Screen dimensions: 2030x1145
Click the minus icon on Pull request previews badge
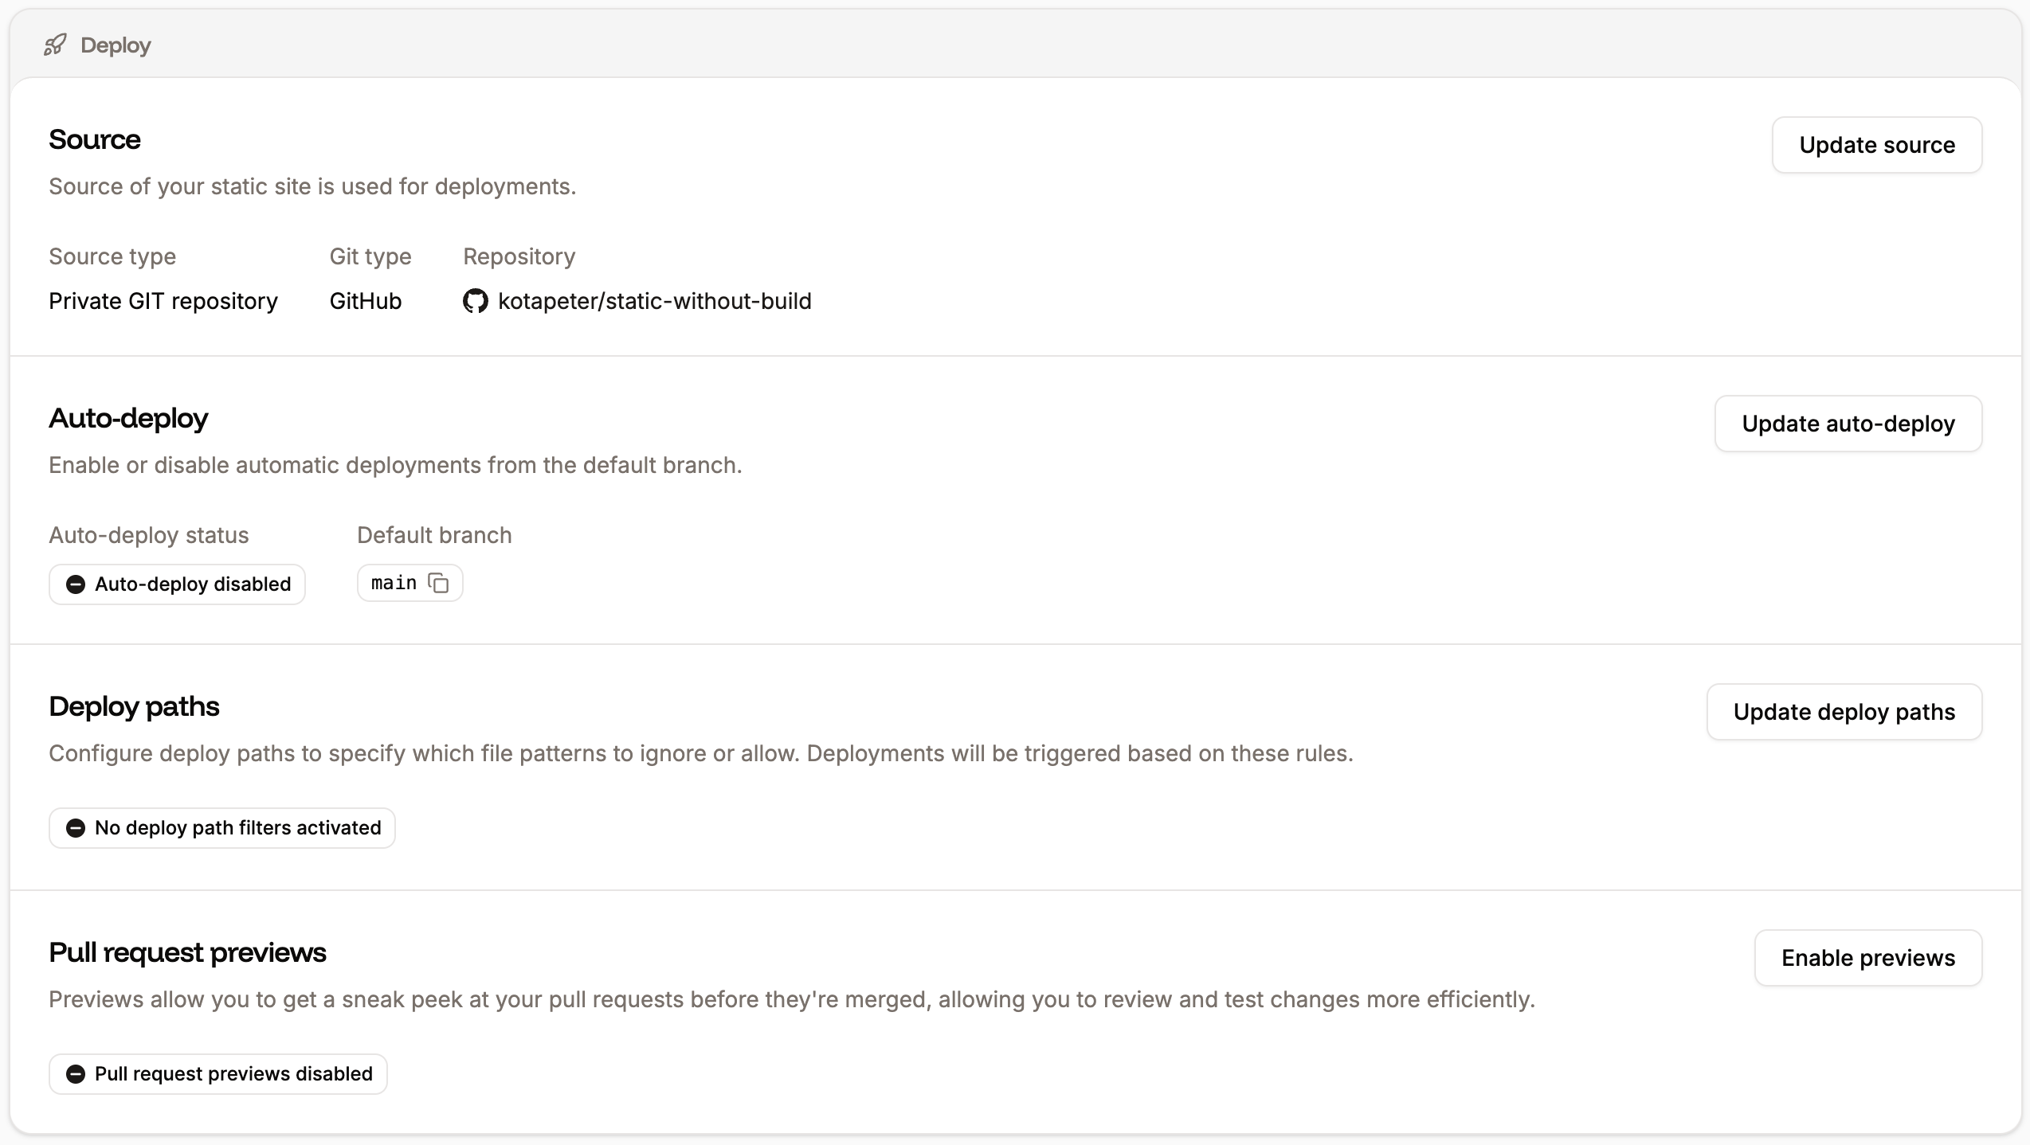(x=77, y=1073)
